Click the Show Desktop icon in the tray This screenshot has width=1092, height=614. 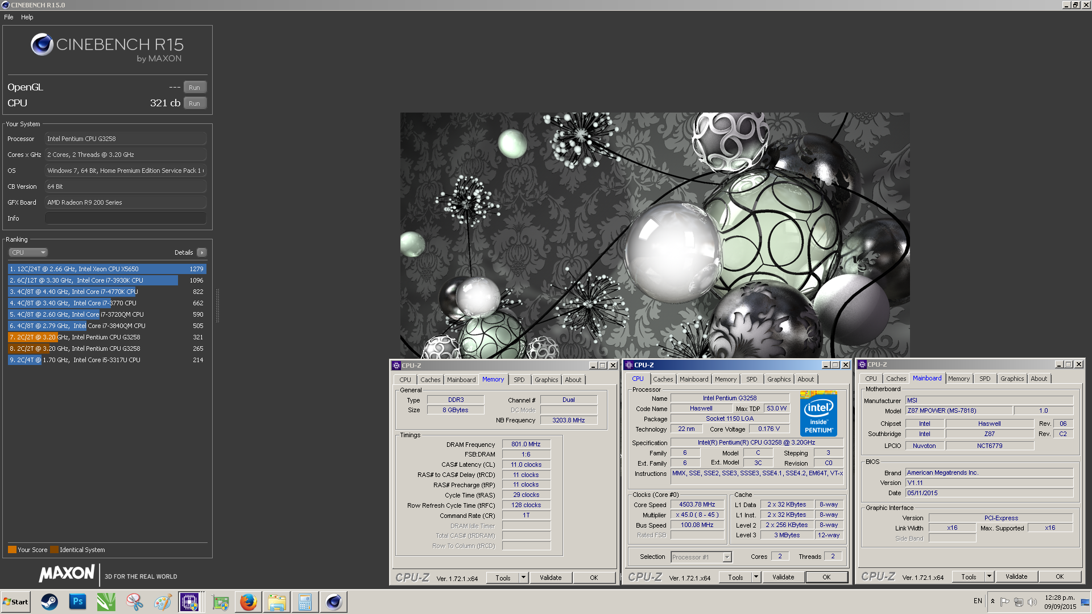(x=1085, y=601)
